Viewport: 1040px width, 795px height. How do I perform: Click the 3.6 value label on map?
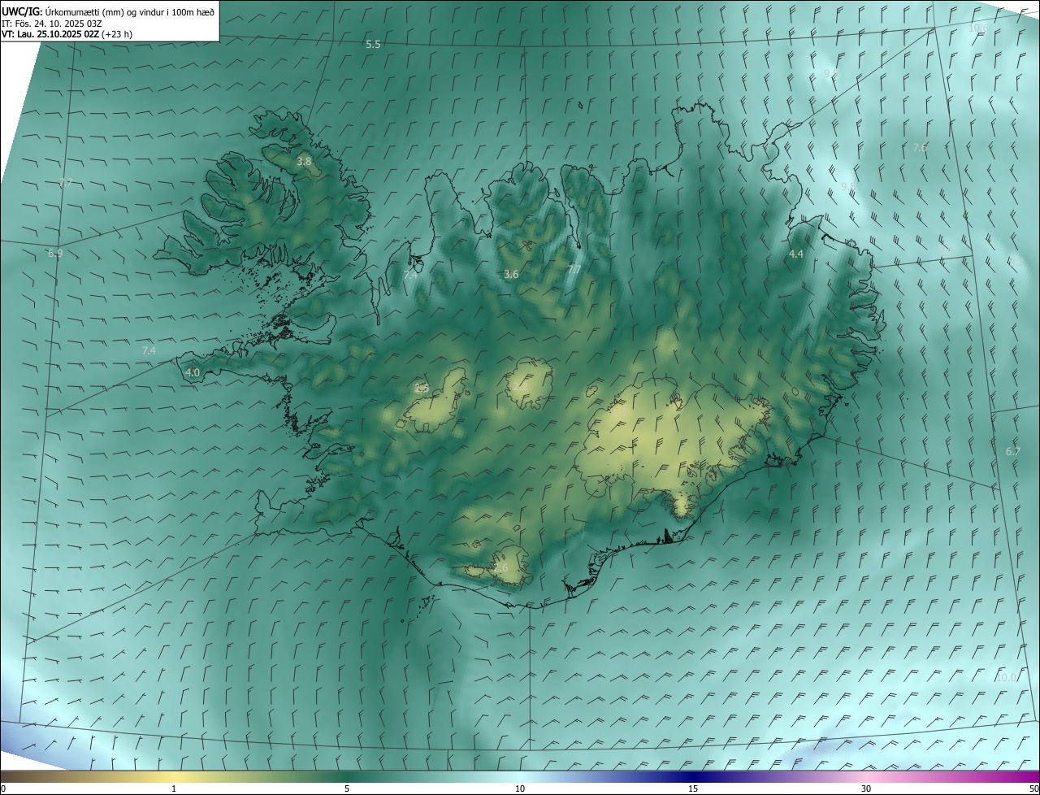(511, 275)
